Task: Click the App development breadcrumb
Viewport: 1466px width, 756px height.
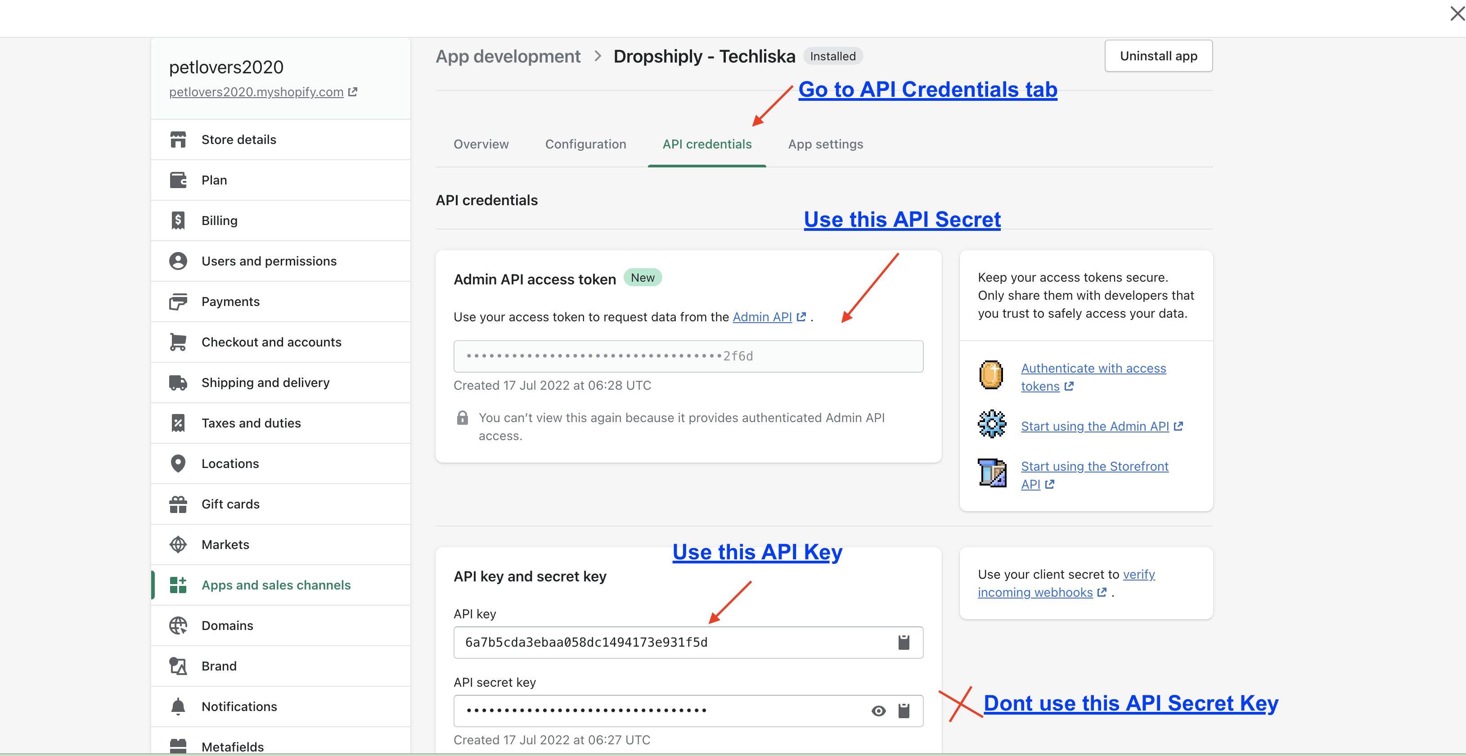Action: point(508,56)
